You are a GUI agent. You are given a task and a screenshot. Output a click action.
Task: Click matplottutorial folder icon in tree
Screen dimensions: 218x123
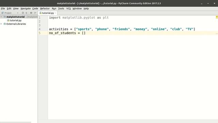tap(5, 17)
